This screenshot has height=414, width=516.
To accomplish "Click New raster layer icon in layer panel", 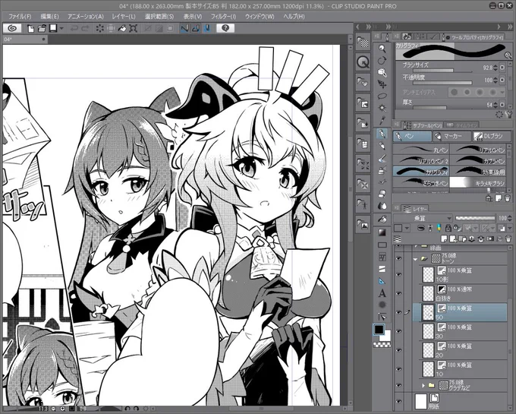I will [x=444, y=238].
